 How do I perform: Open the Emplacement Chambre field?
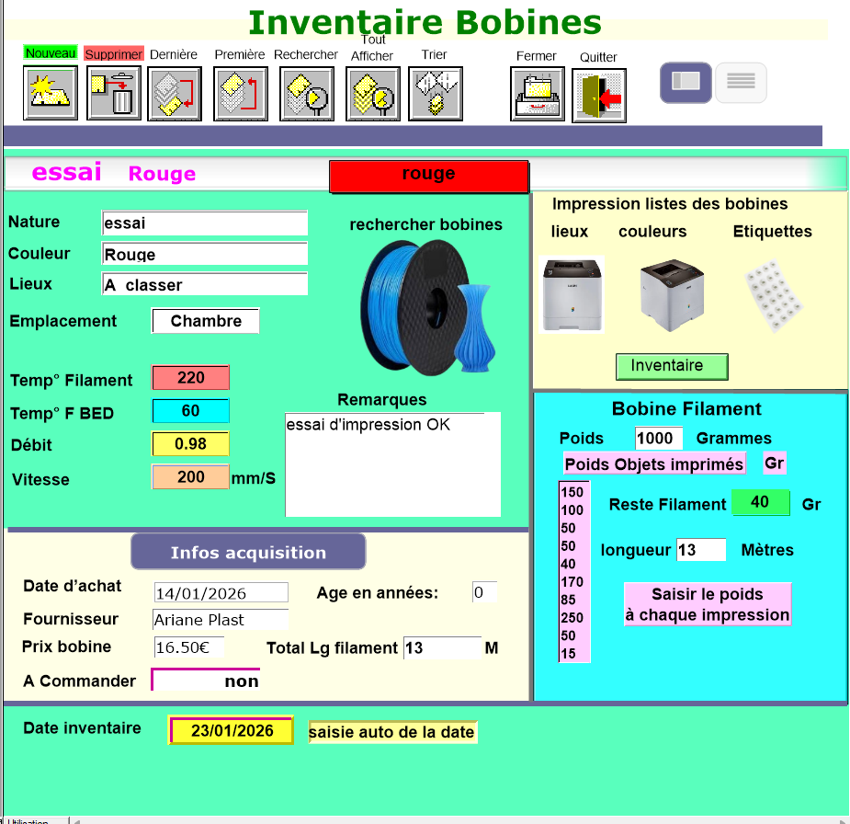[x=206, y=321]
